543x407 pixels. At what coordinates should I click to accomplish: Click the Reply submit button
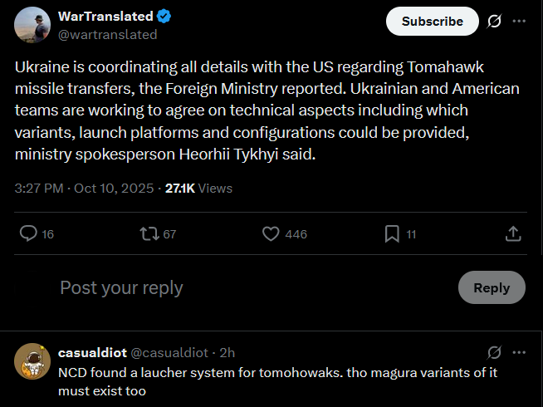[x=491, y=287]
